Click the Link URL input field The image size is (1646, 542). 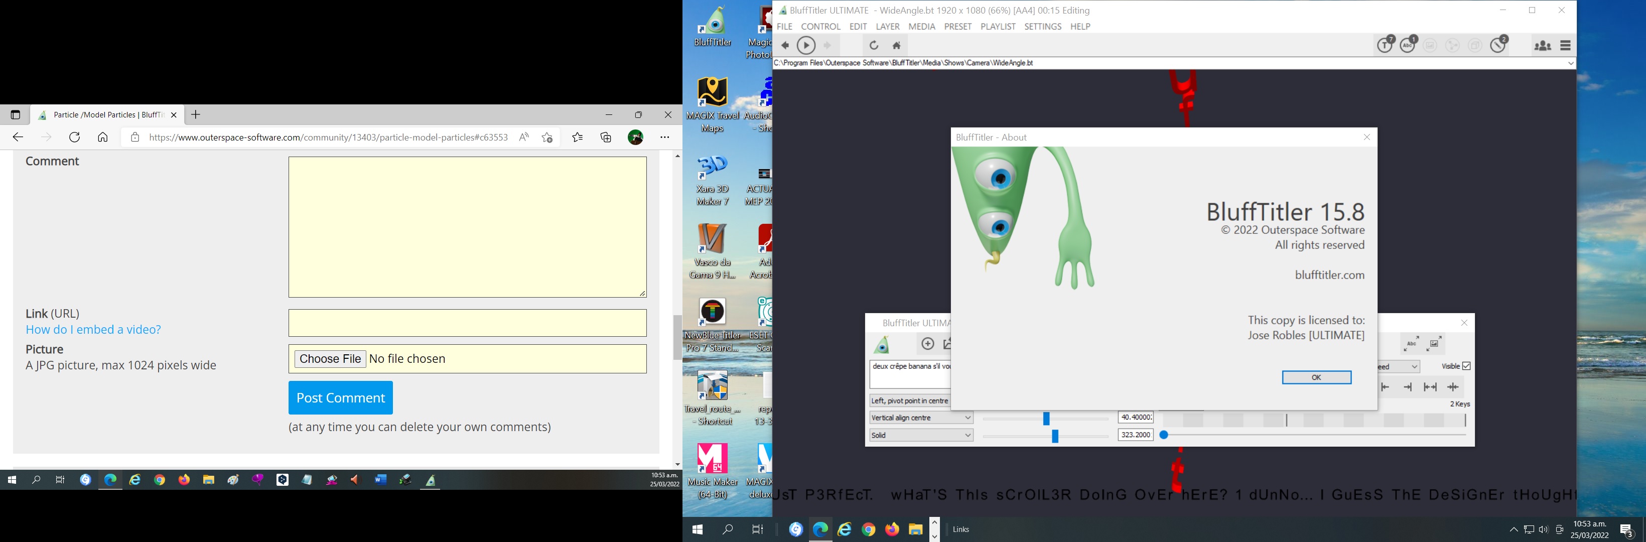(x=468, y=323)
